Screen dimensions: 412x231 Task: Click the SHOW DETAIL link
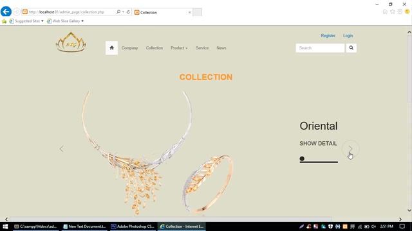318,144
